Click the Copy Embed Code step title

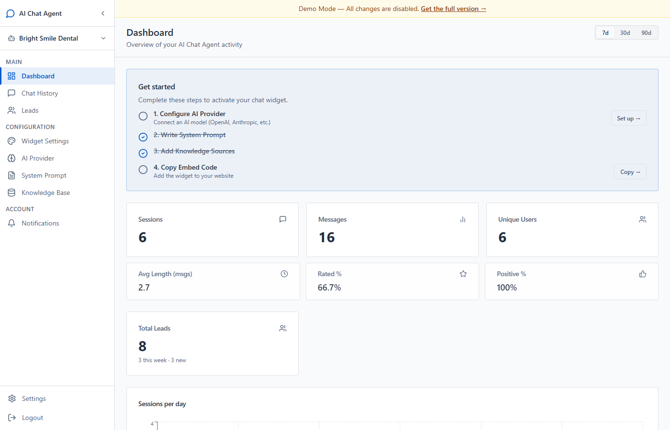(x=185, y=167)
